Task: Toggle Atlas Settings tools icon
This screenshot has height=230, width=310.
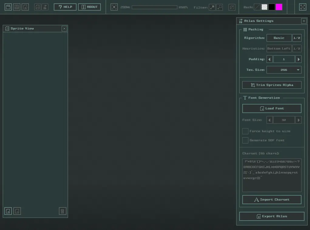Action: tap(45, 7)
